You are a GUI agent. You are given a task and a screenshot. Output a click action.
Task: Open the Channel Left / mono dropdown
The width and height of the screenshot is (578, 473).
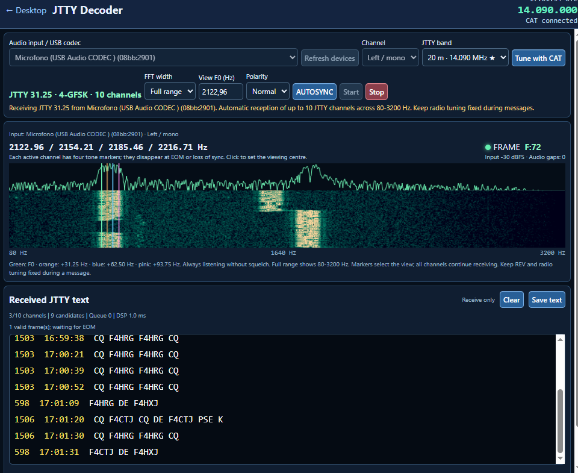click(390, 58)
